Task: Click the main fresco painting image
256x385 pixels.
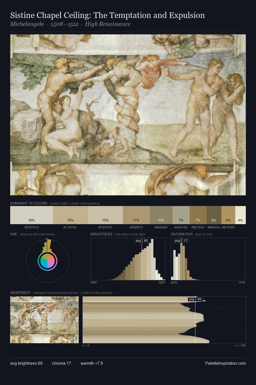Action: [x=128, y=115]
